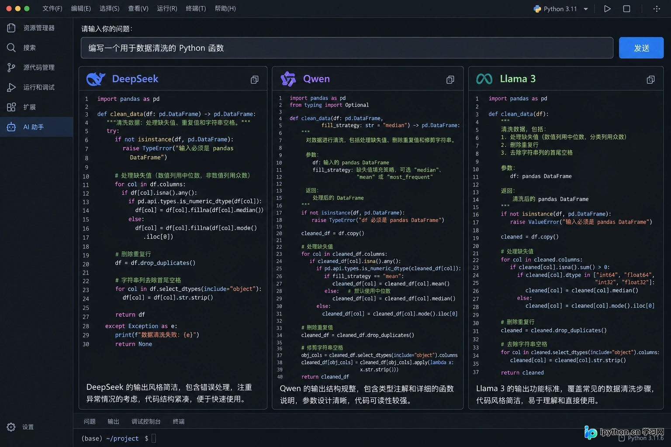Open the 选择(S) menu
The image size is (671, 447).
point(109,9)
